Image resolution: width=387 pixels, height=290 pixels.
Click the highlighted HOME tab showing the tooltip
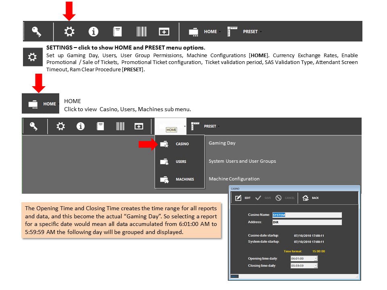tap(171, 126)
